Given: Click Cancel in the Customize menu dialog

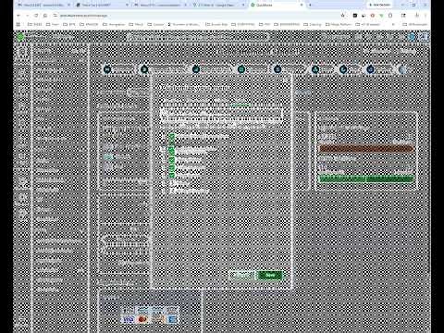Looking at the screenshot, I should pos(243,276).
